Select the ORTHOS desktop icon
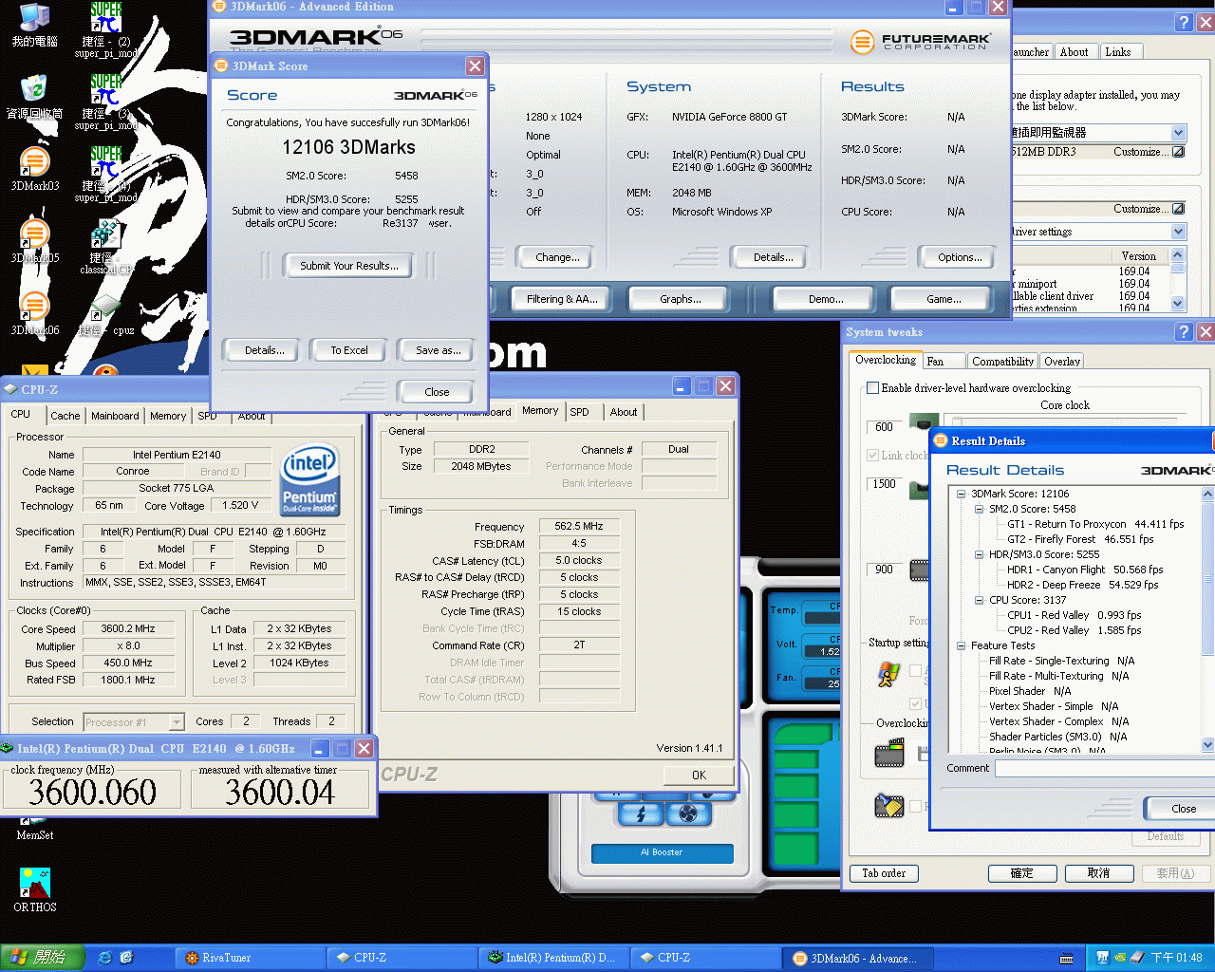 [35, 890]
